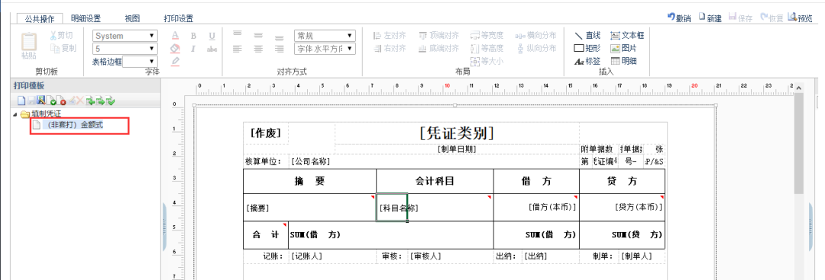Open the font size dropdown showing 5
This screenshot has width=825, height=280.
[x=125, y=49]
